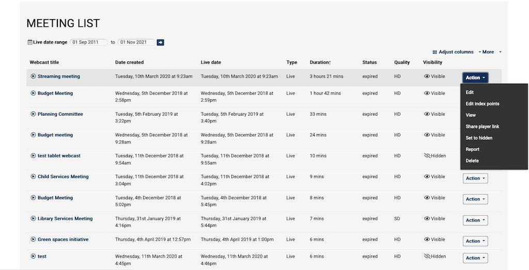Open the test tablet webcast link
This screenshot has width=529, height=270.
coord(59,156)
